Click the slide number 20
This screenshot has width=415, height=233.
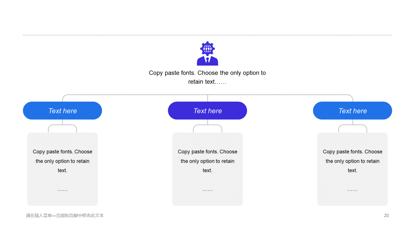pyautogui.click(x=386, y=216)
